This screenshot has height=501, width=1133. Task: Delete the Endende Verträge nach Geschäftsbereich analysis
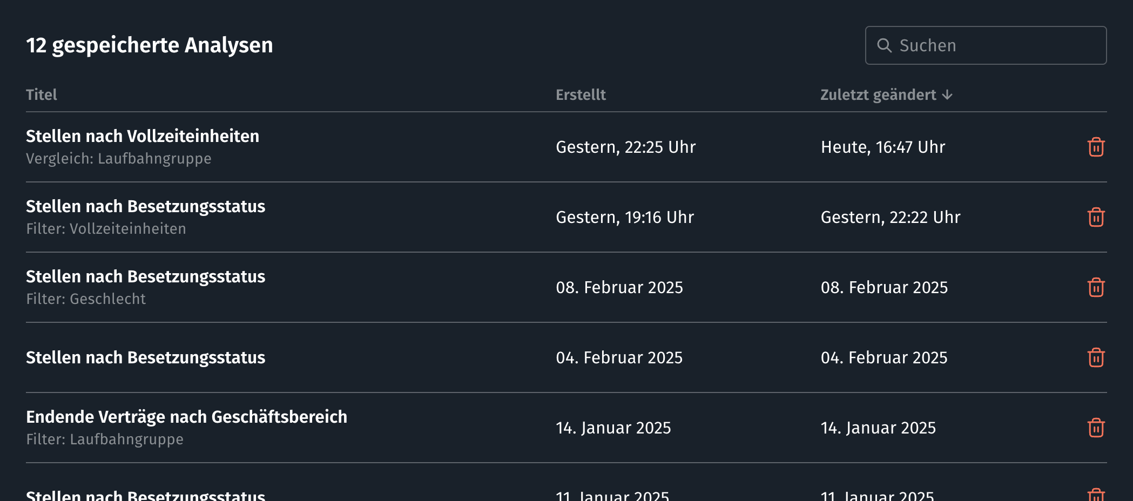(x=1096, y=428)
